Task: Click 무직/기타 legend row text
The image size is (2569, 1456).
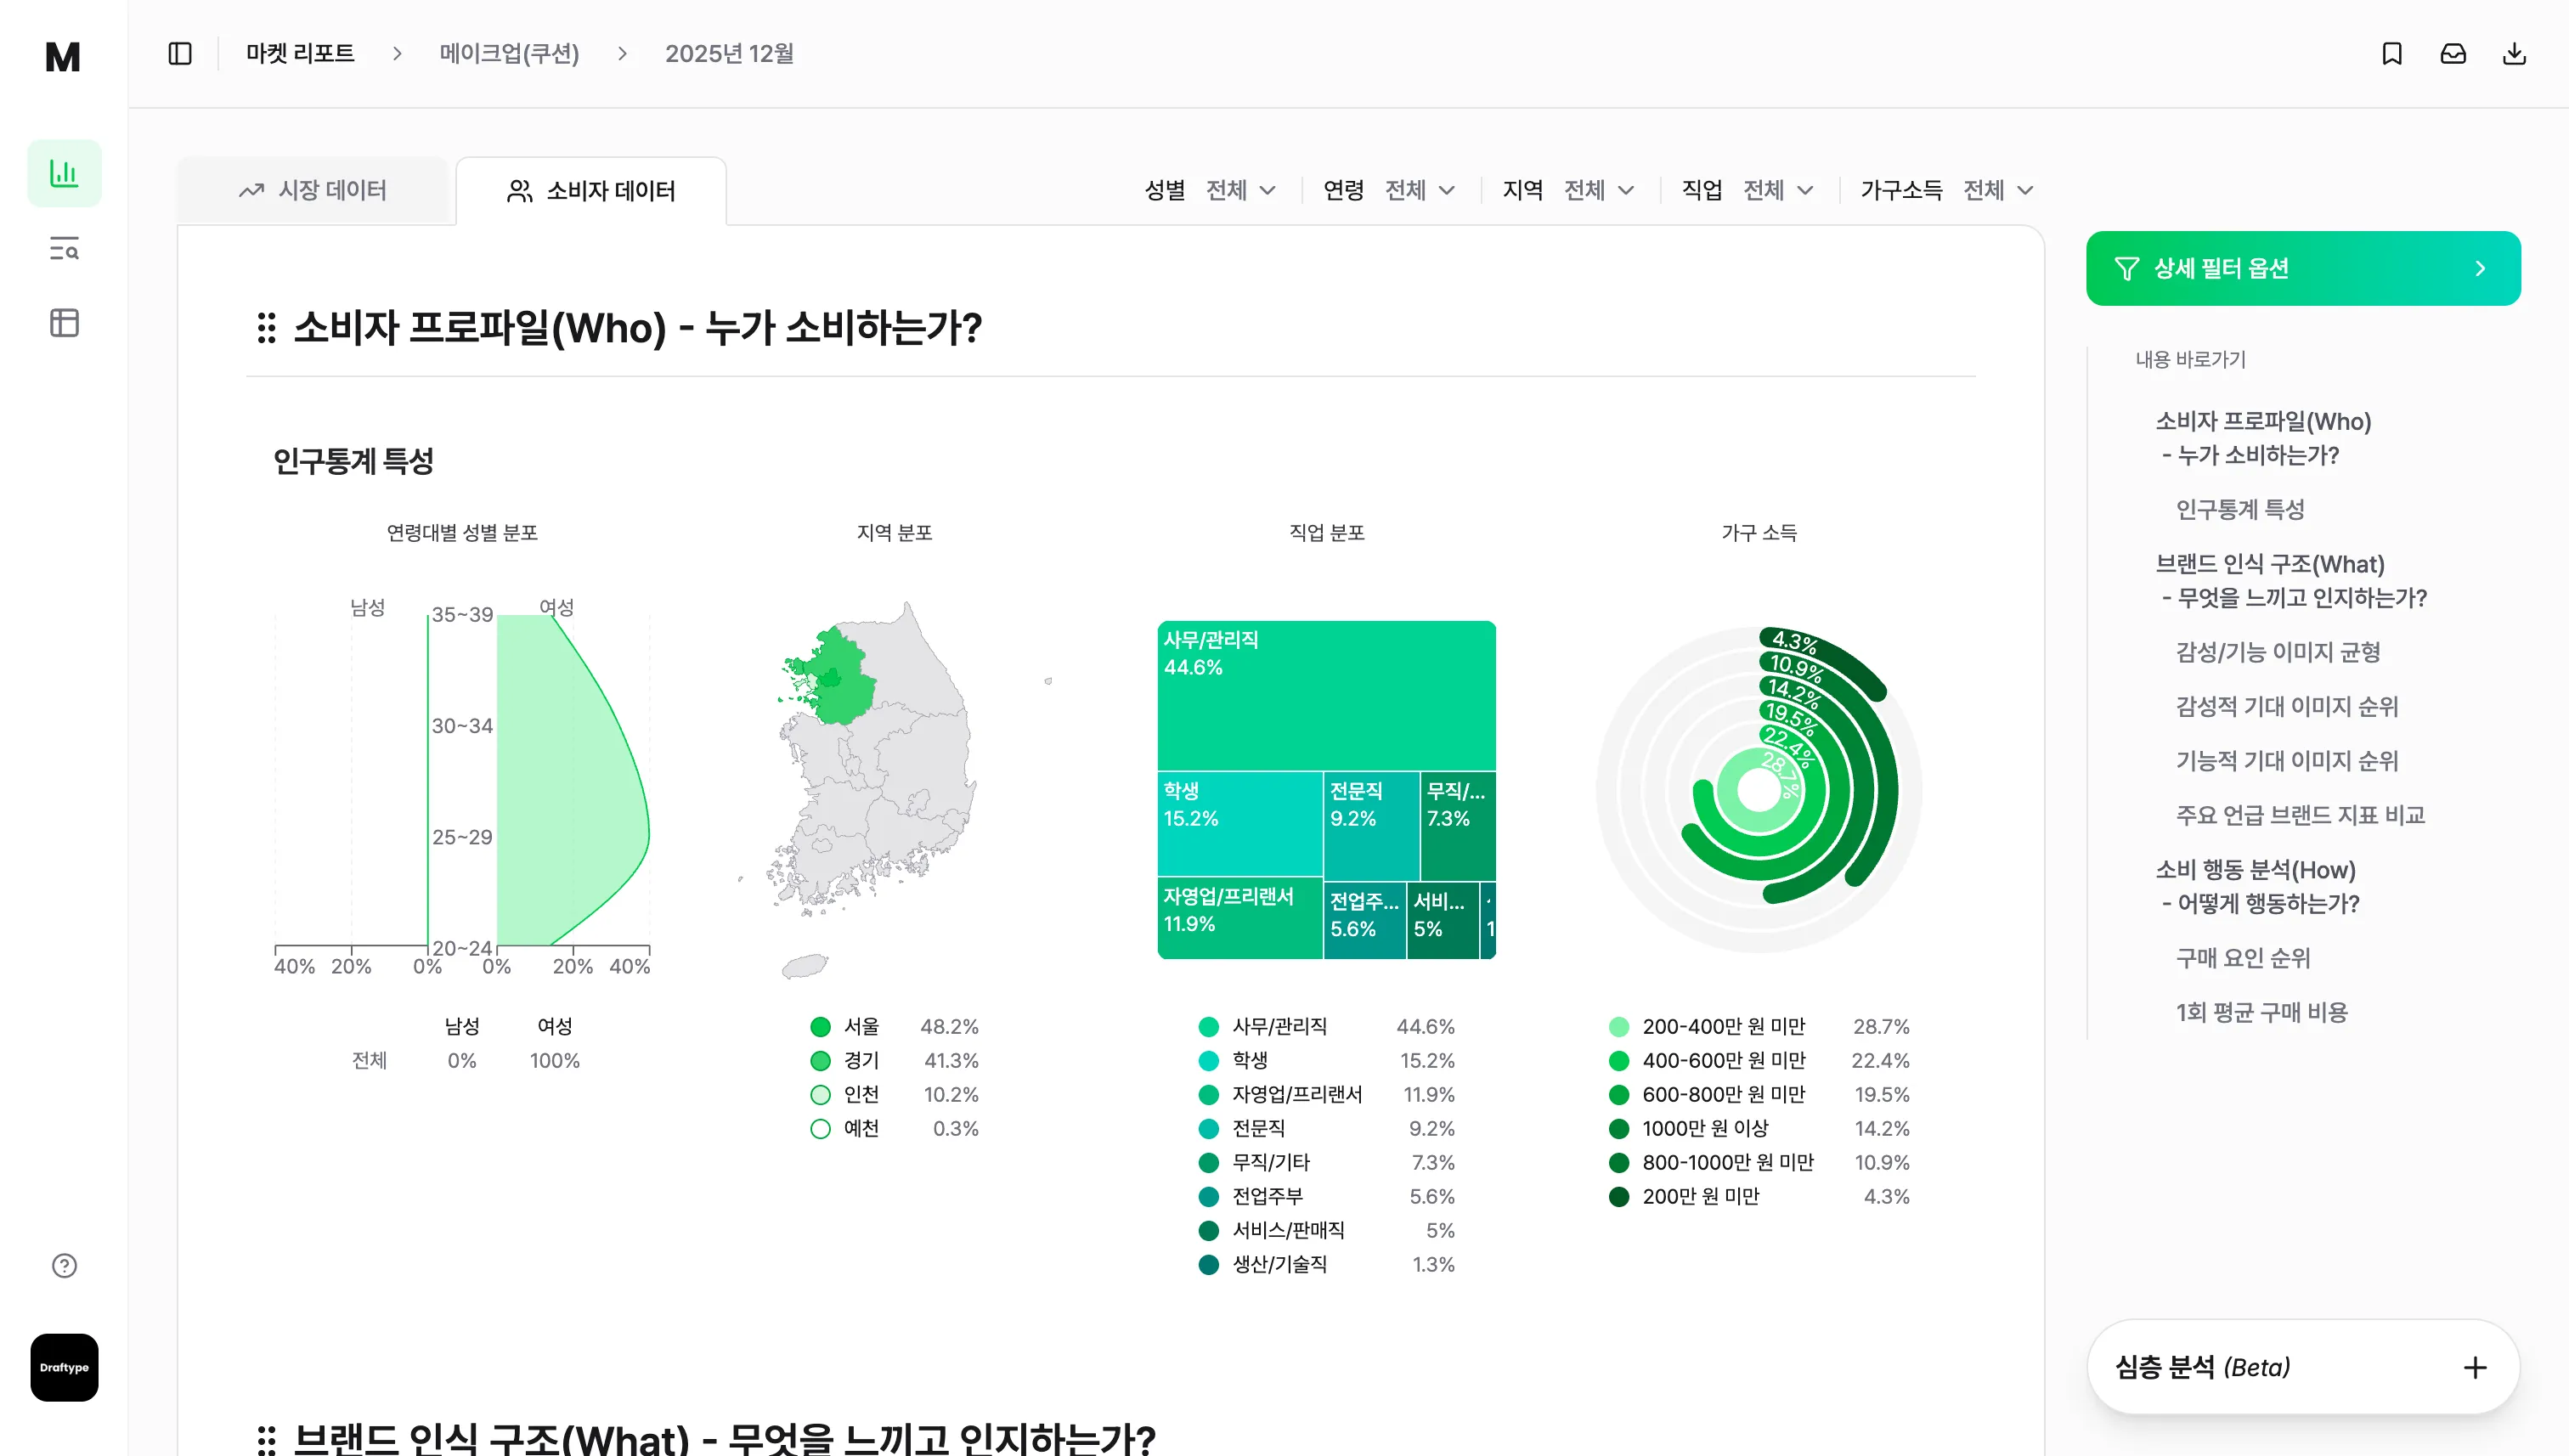Action: tap(1270, 1163)
